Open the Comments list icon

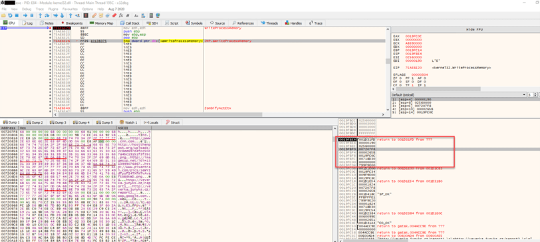(x=101, y=15)
